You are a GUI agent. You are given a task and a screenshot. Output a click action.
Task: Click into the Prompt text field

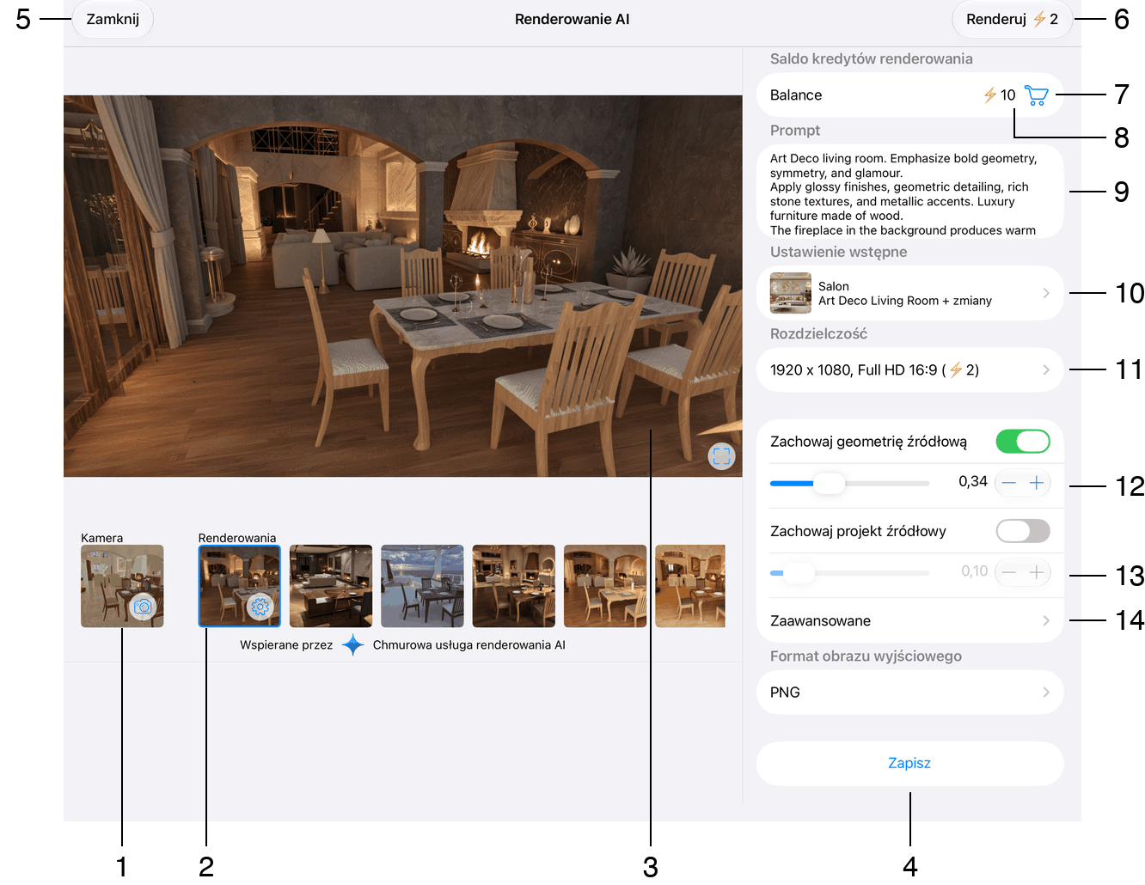(909, 192)
